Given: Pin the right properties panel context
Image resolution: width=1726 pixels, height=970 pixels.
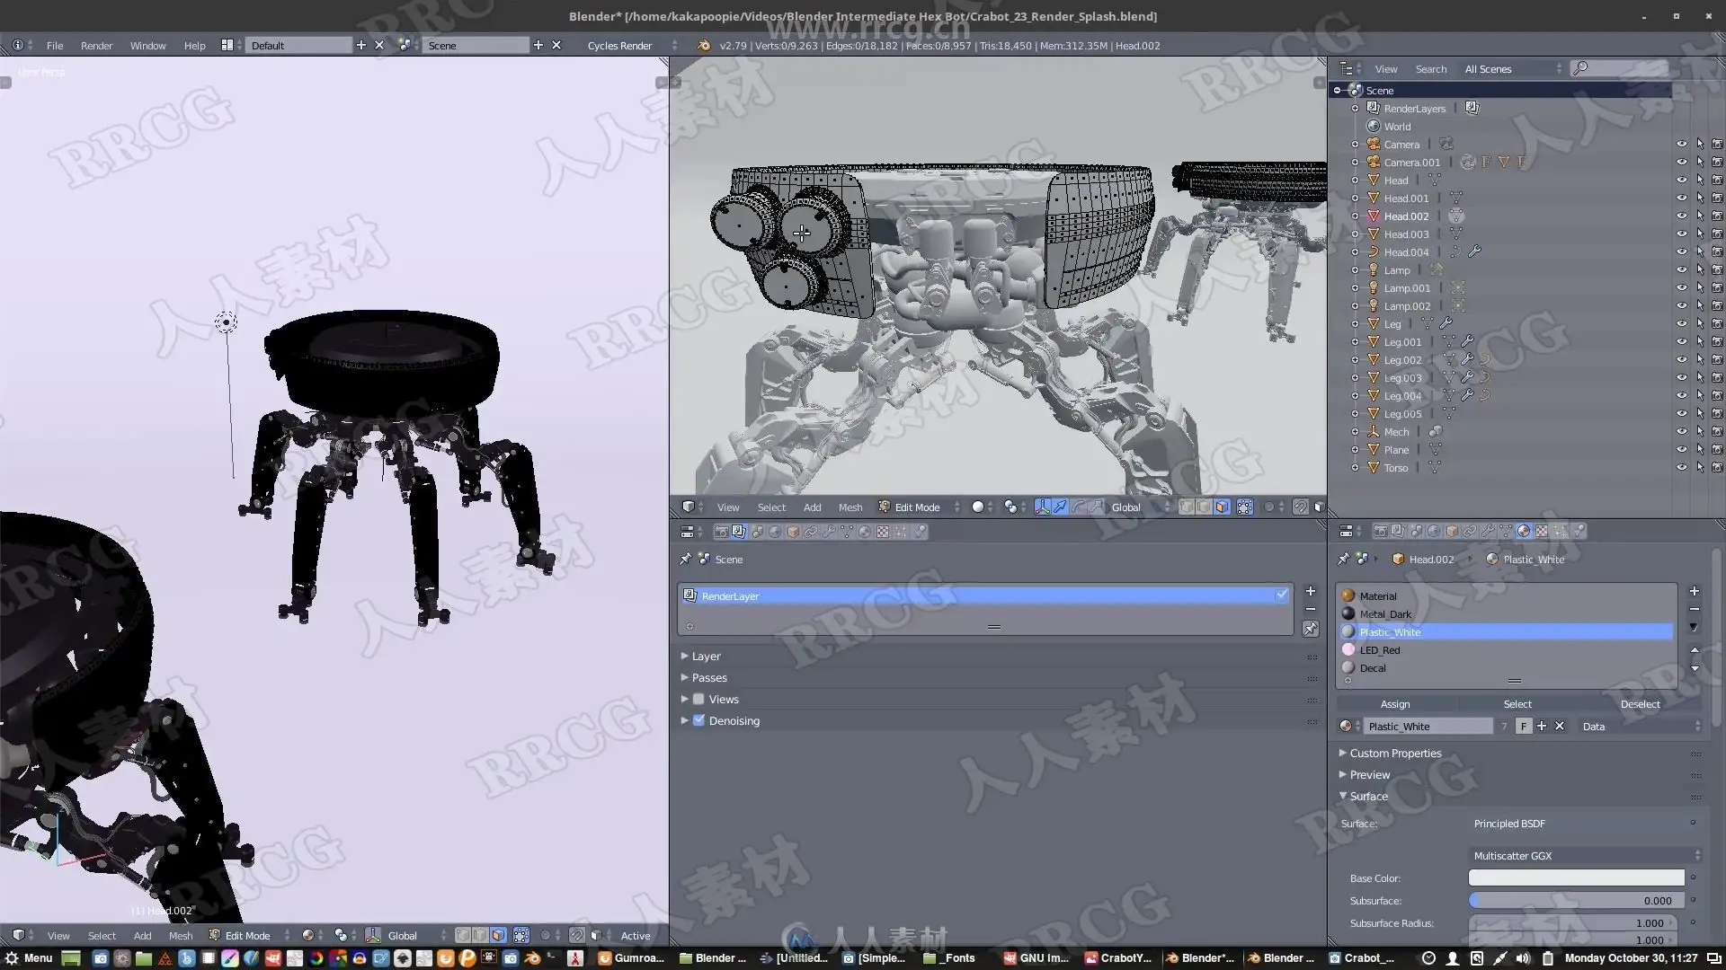Looking at the screenshot, I should click(x=1343, y=559).
